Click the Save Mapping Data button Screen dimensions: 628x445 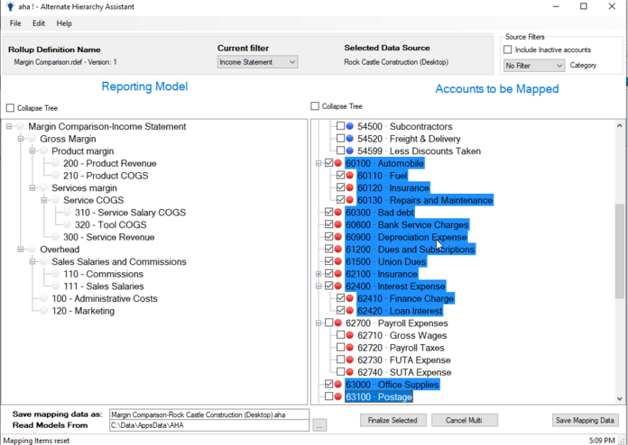585,420
